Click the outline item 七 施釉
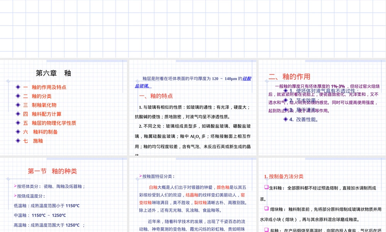 pyautogui.click(x=33, y=141)
